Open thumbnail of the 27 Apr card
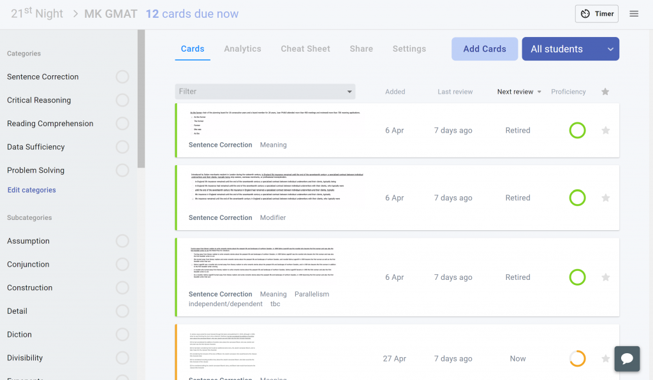 pyautogui.click(x=223, y=351)
